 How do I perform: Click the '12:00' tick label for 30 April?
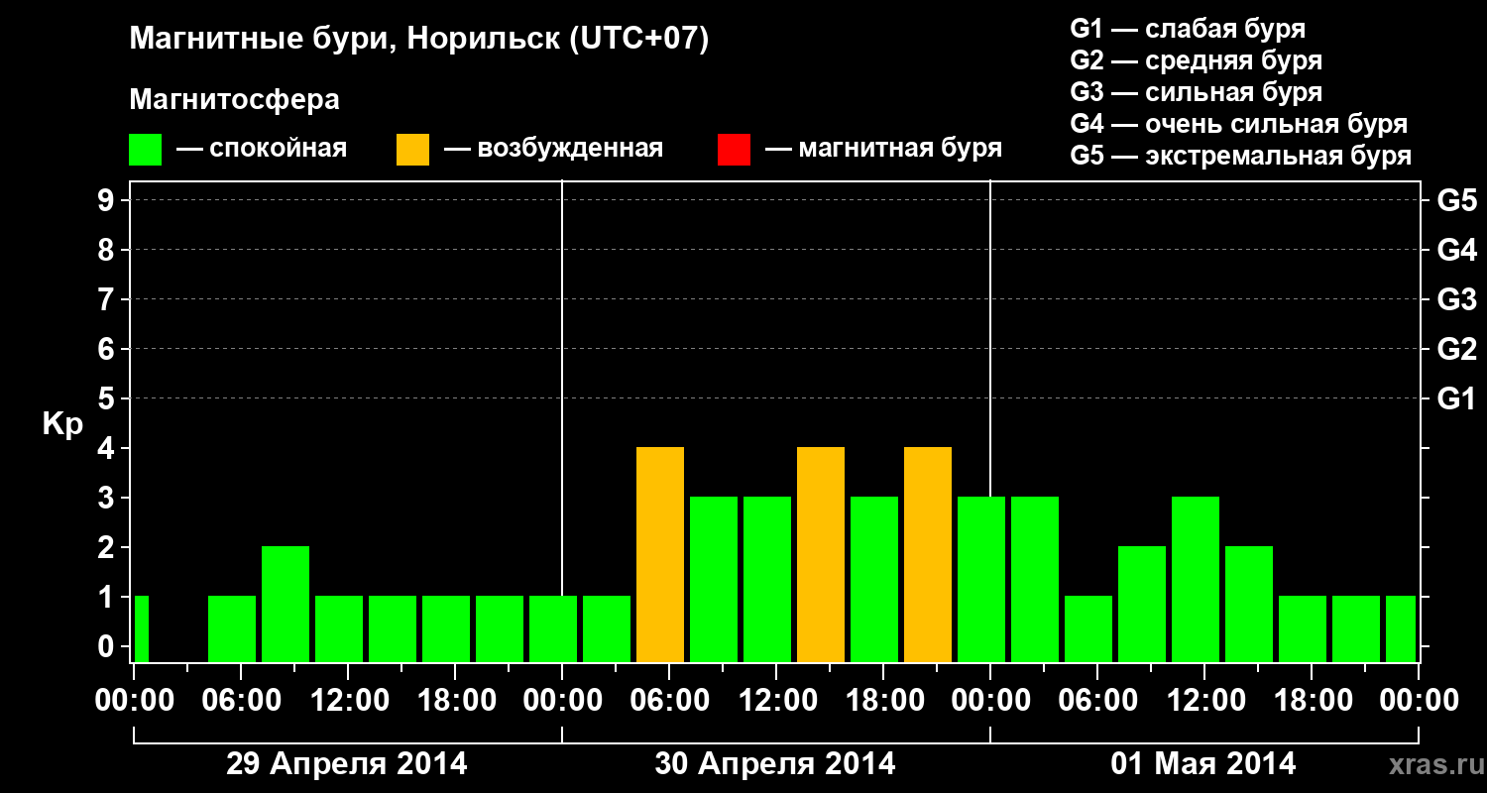776,701
